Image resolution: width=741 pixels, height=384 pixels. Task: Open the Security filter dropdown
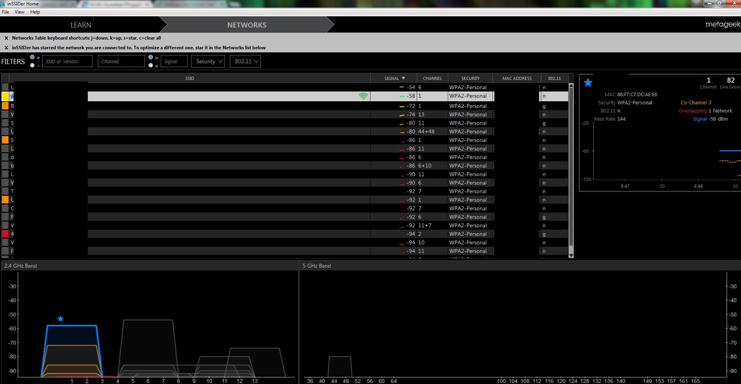(208, 61)
